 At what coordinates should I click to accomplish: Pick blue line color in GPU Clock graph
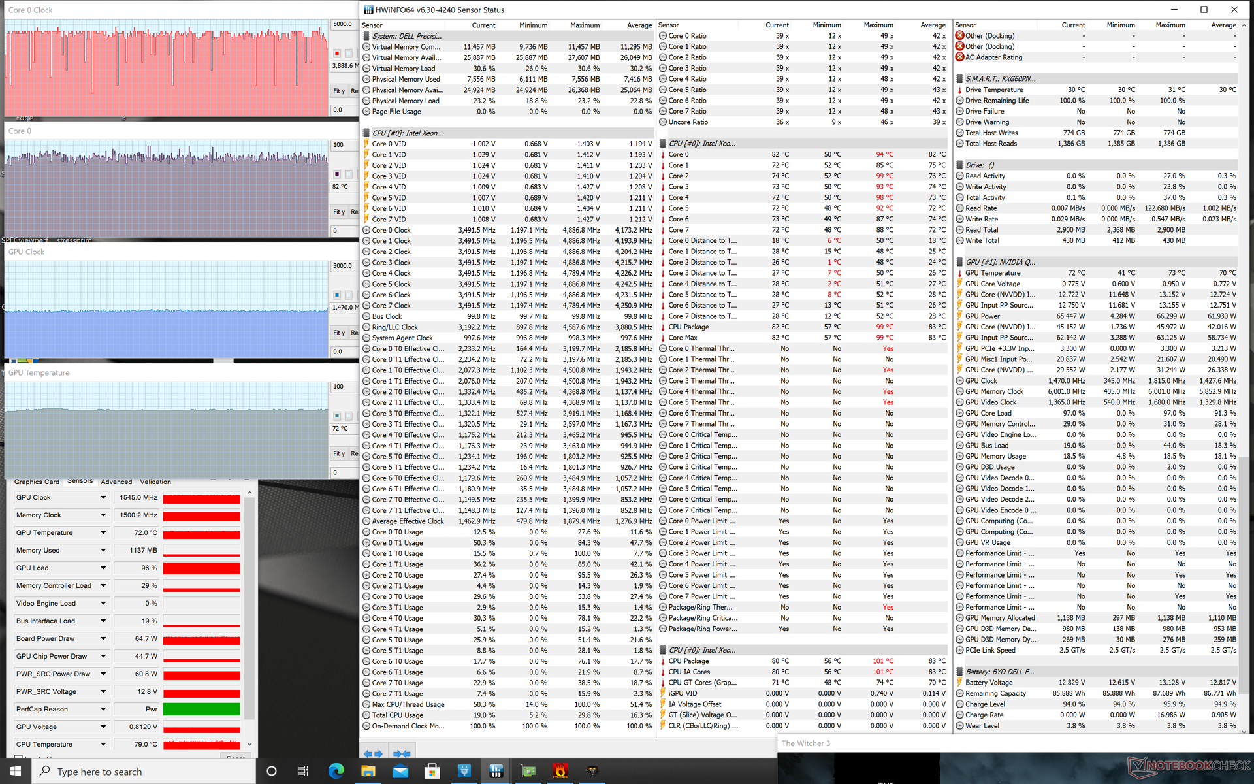click(337, 295)
